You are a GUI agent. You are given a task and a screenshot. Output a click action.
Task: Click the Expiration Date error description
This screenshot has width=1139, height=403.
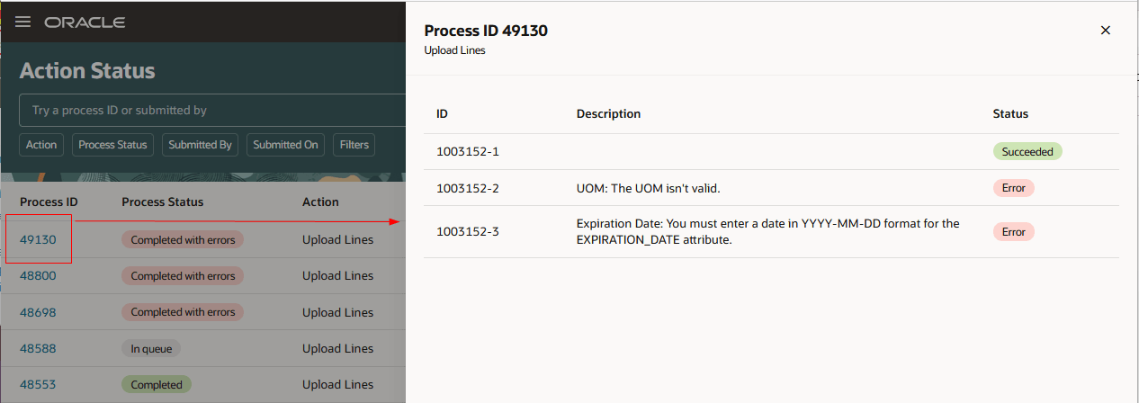(768, 231)
